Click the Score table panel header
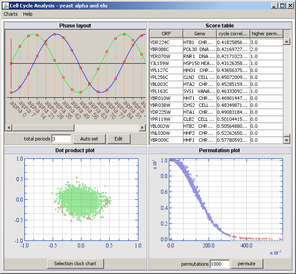Viewport: 296px width, 274px height. click(x=220, y=26)
